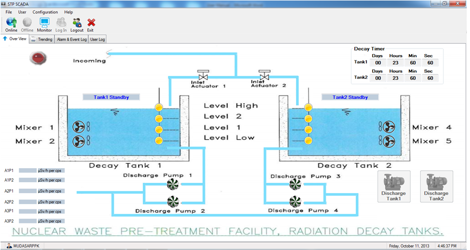Click Tank 1 Level High indicator

159,107
